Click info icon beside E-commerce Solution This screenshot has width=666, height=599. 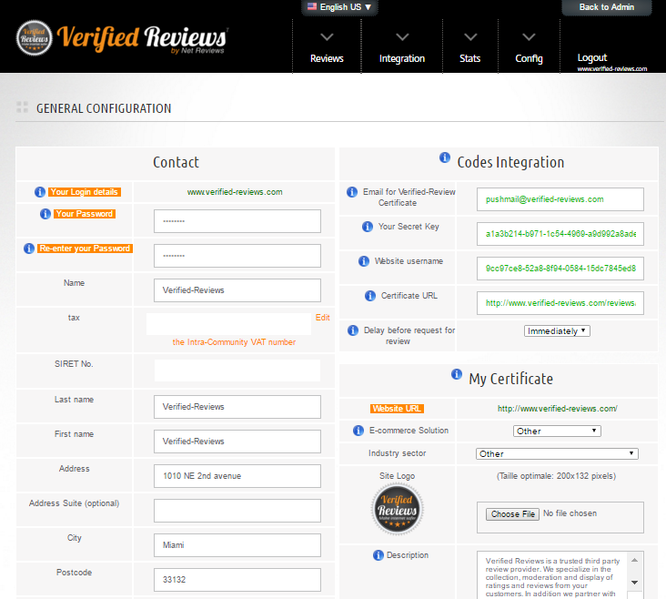coord(358,431)
